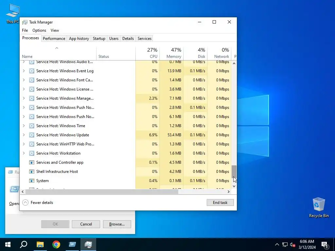Screen dimensions: 335x251
Task: Sort by the CPU column header
Action: pos(148,53)
